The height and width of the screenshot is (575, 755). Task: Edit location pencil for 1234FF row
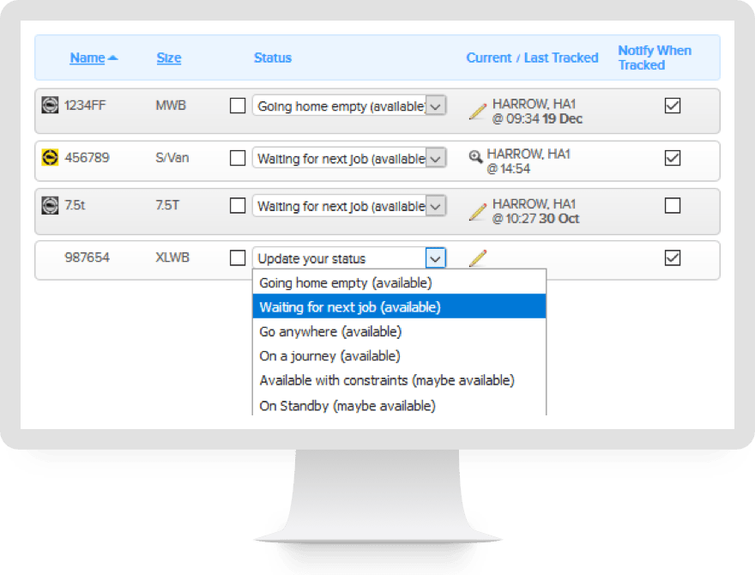click(478, 112)
